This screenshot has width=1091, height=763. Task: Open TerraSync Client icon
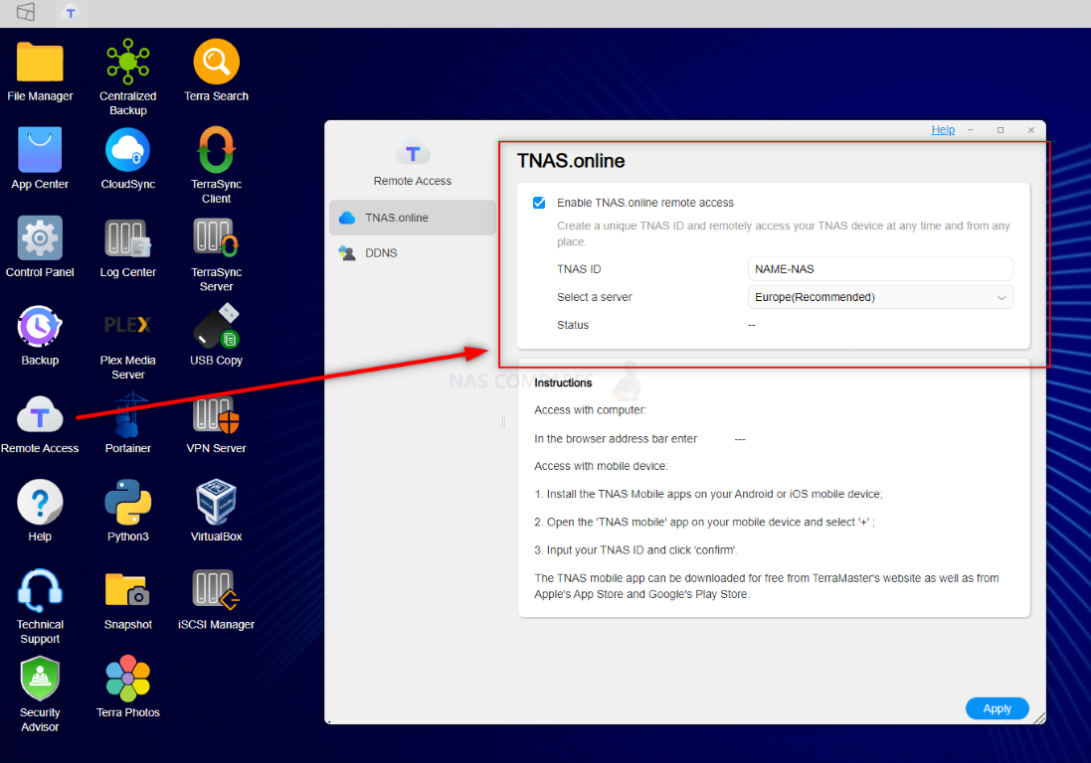tap(217, 149)
